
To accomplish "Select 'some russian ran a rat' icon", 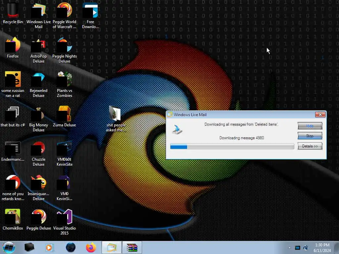I will [13, 84].
